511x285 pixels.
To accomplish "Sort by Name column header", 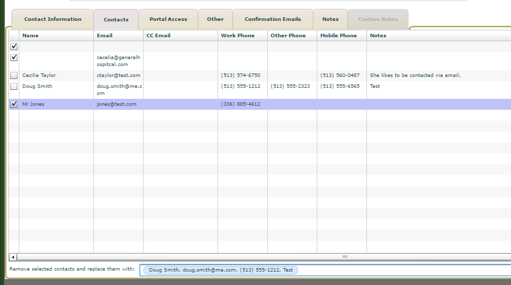I will tap(57, 36).
